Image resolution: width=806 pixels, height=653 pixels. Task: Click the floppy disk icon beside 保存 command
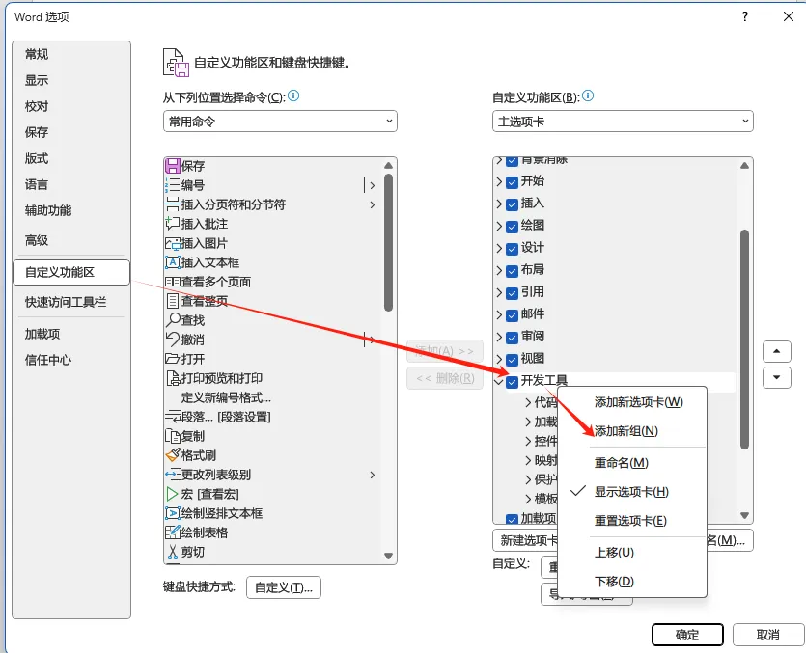coord(173,166)
